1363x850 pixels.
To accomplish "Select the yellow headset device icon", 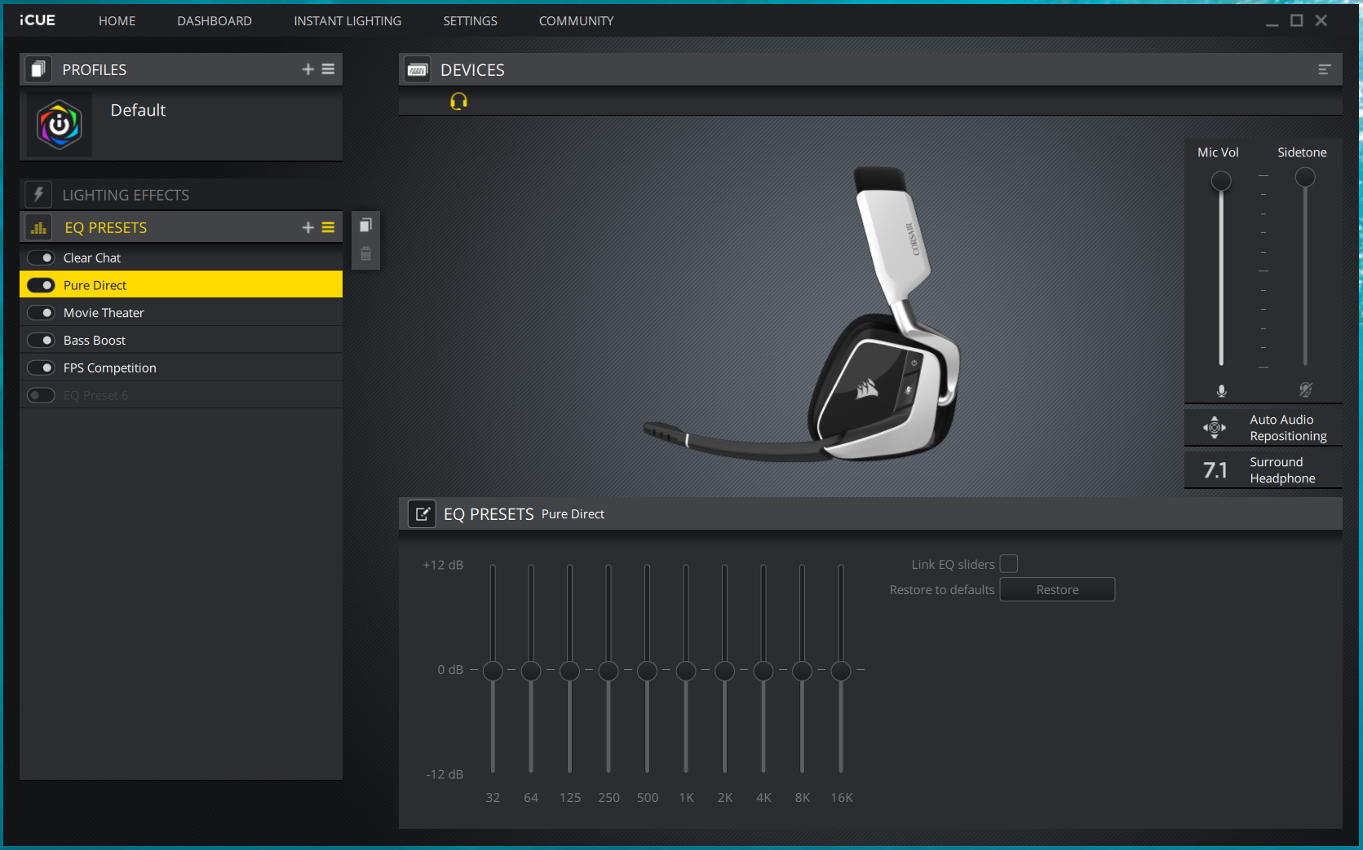I will coord(458,101).
